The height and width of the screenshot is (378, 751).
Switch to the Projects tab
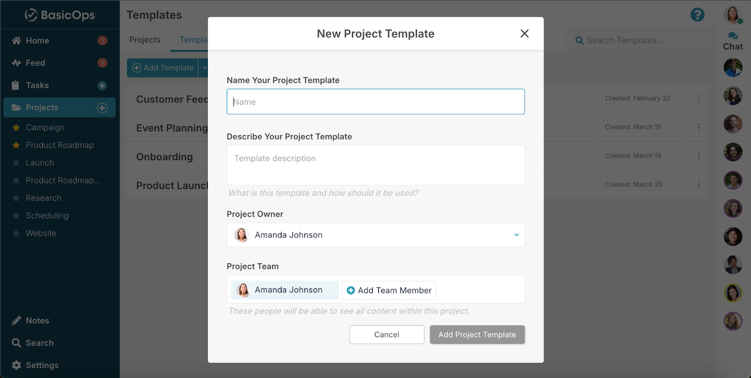point(145,40)
